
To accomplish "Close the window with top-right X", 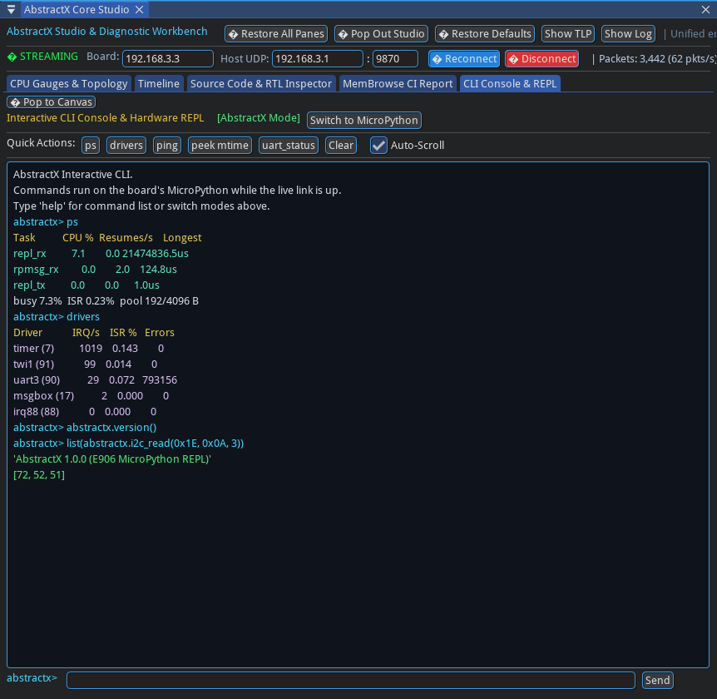I will (705, 10).
